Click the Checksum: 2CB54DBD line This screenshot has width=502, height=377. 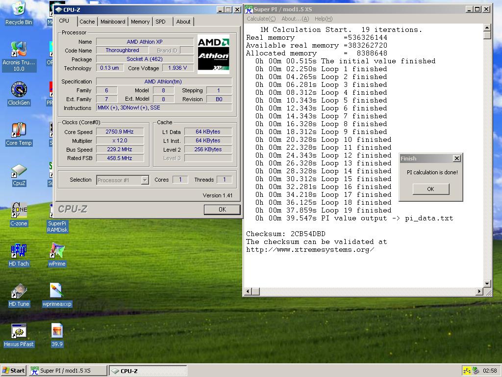pos(286,234)
